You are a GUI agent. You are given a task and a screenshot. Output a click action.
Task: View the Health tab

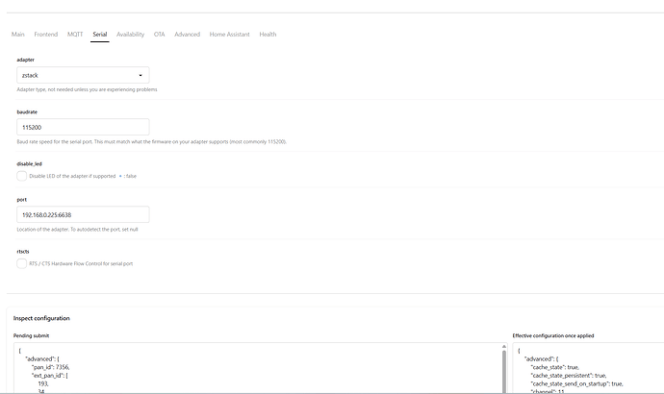point(268,35)
